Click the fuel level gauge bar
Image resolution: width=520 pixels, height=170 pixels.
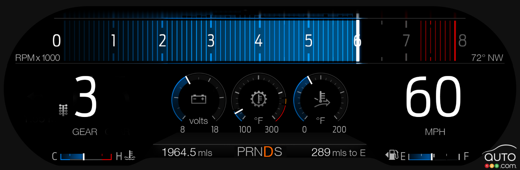coord(433,156)
